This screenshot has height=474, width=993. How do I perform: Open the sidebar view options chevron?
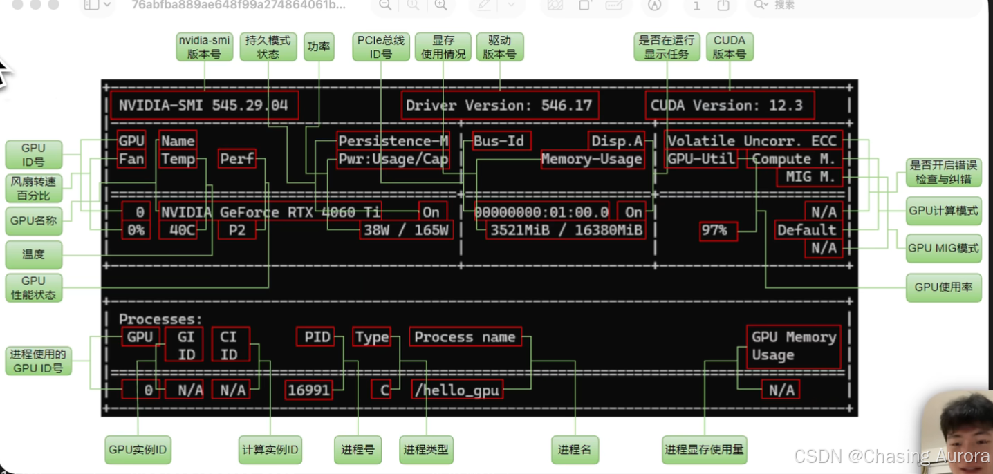(x=107, y=5)
